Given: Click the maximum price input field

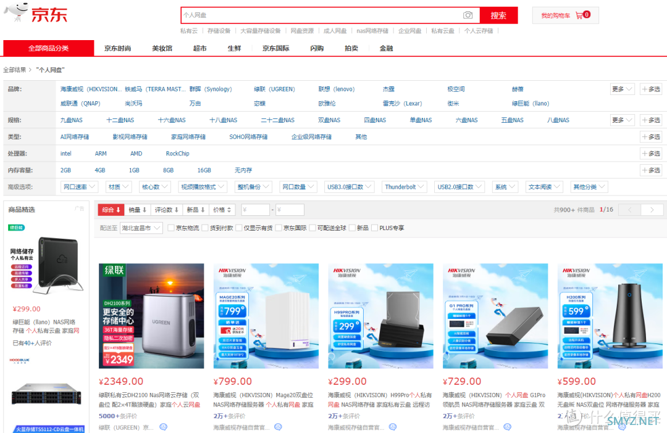Looking at the screenshot, I should click(290, 210).
